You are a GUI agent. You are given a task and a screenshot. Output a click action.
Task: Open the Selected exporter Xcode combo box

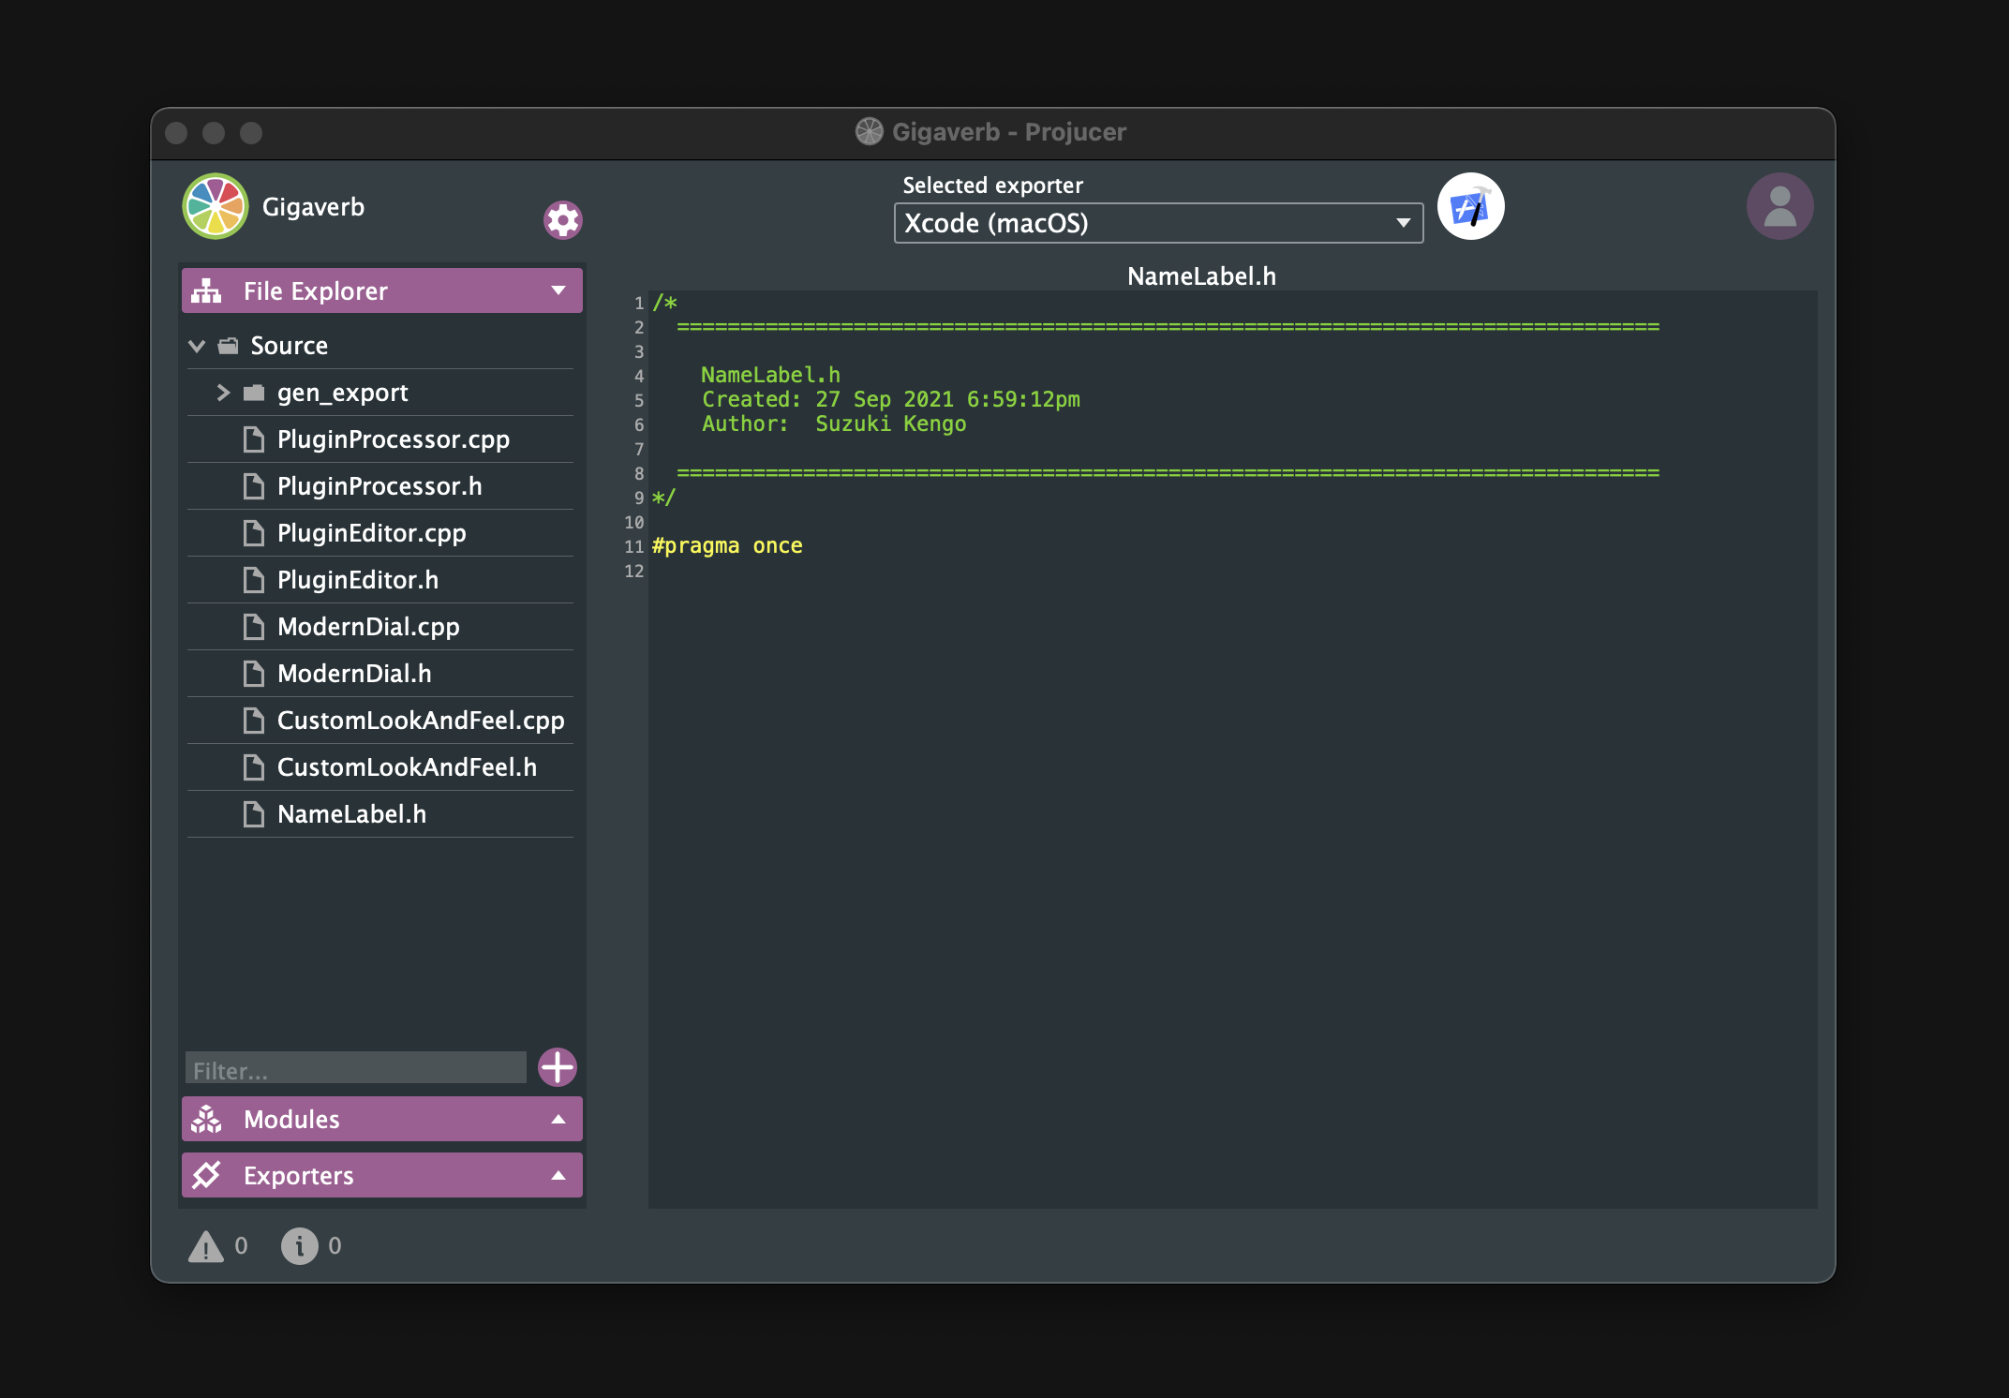click(x=1159, y=223)
